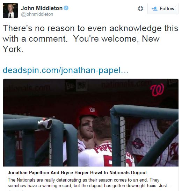Open John Middleton's profile avatar
This screenshot has height=191, width=182.
pyautogui.click(x=10, y=10)
